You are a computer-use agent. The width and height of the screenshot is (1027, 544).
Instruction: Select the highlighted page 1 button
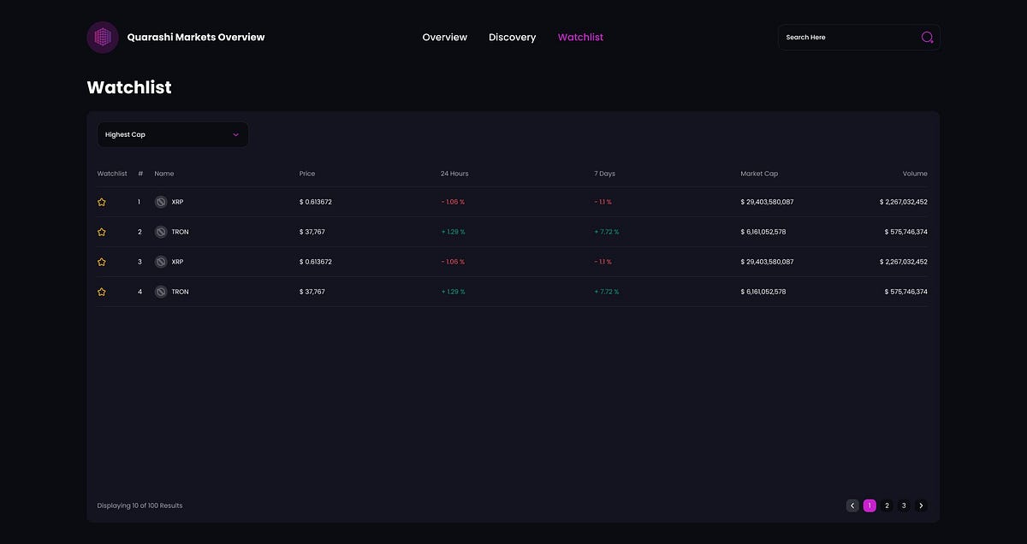[x=870, y=506]
